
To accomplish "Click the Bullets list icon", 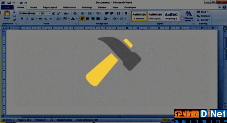I will pos(82,13).
